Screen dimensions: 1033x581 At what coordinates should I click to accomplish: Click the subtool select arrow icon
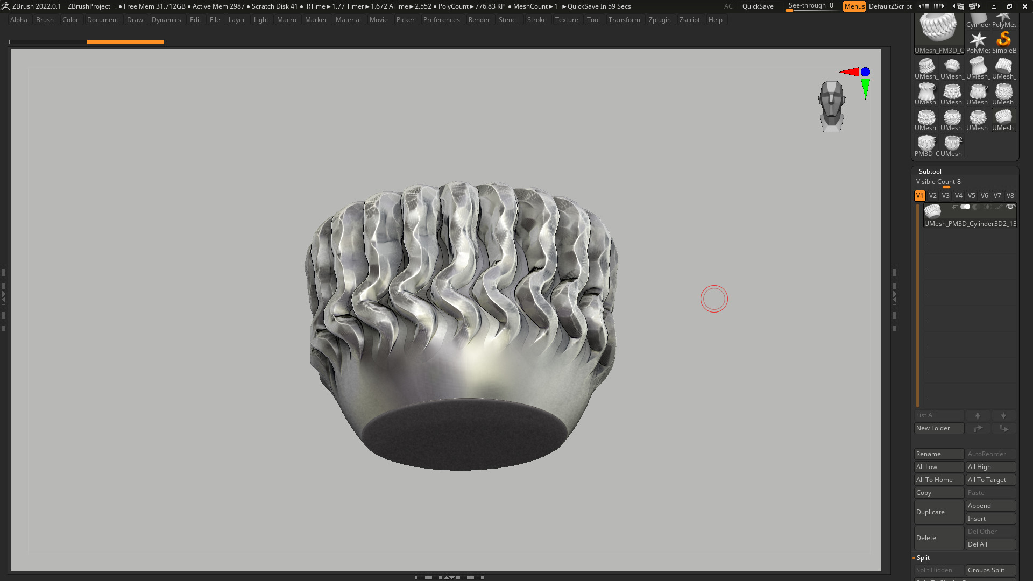tap(954, 207)
